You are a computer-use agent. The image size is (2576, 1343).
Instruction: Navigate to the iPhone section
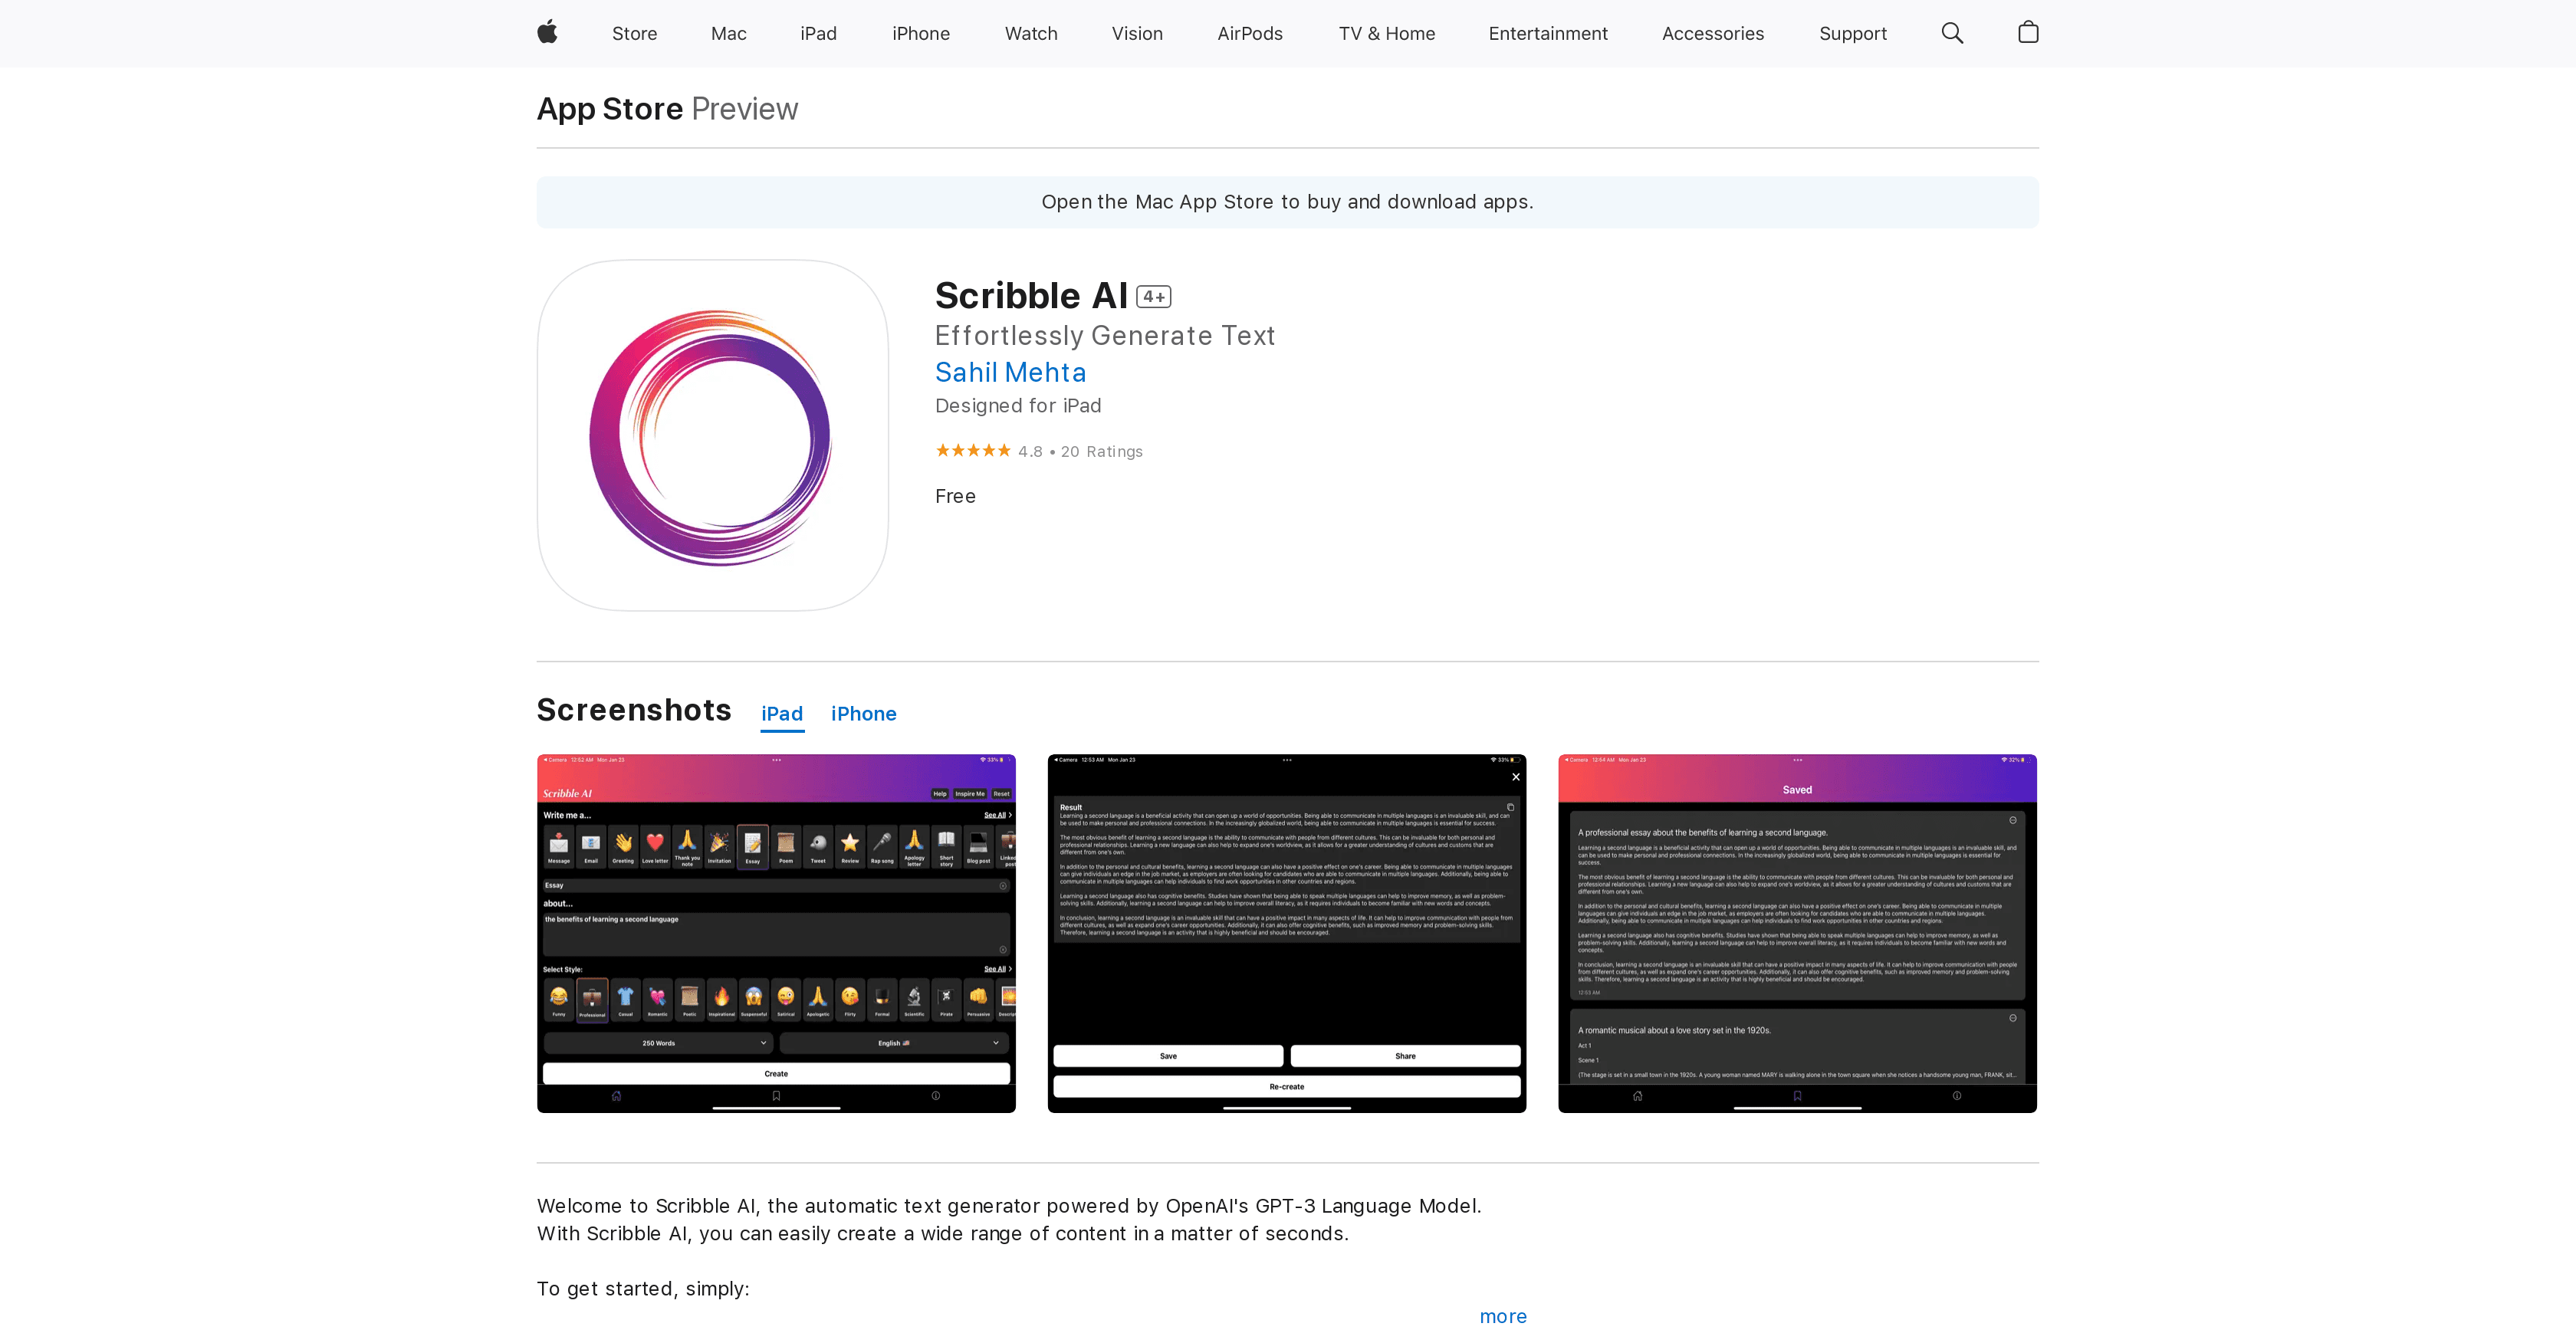pos(920,33)
